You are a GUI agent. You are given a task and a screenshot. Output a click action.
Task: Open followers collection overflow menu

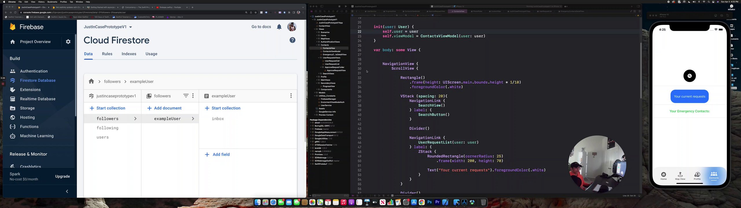tap(193, 96)
